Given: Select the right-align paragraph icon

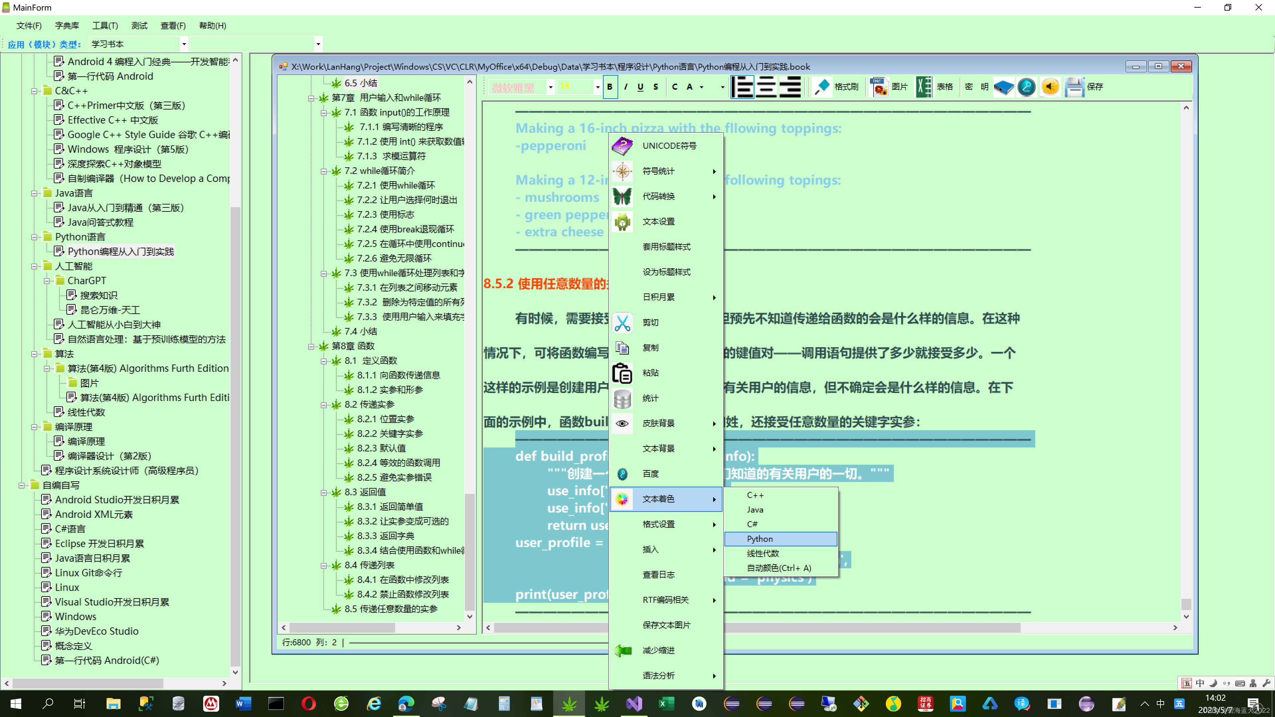Looking at the screenshot, I should (x=790, y=87).
